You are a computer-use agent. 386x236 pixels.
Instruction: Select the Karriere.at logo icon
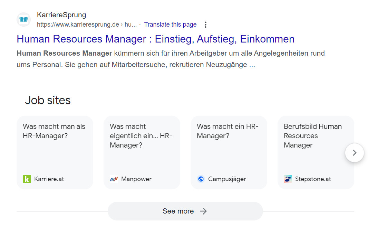tap(27, 179)
